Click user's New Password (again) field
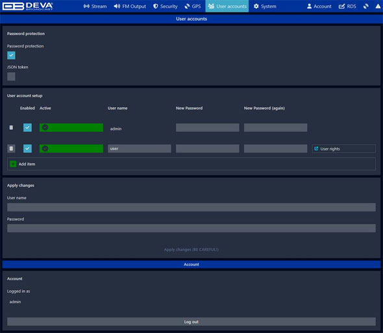 (x=275, y=149)
